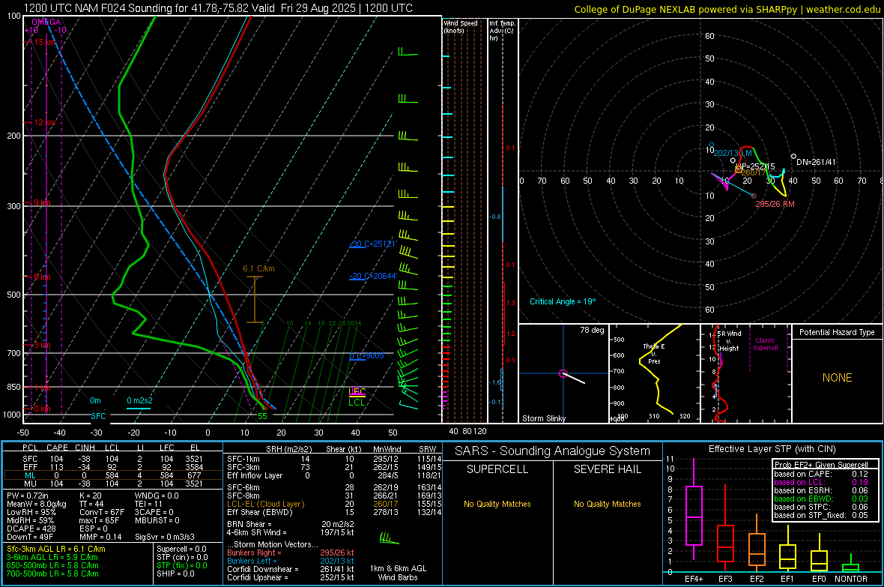This screenshot has height=587, width=884.
Task: Click the 'SigSvr = 0 m3/s3' value
Action: point(165,537)
